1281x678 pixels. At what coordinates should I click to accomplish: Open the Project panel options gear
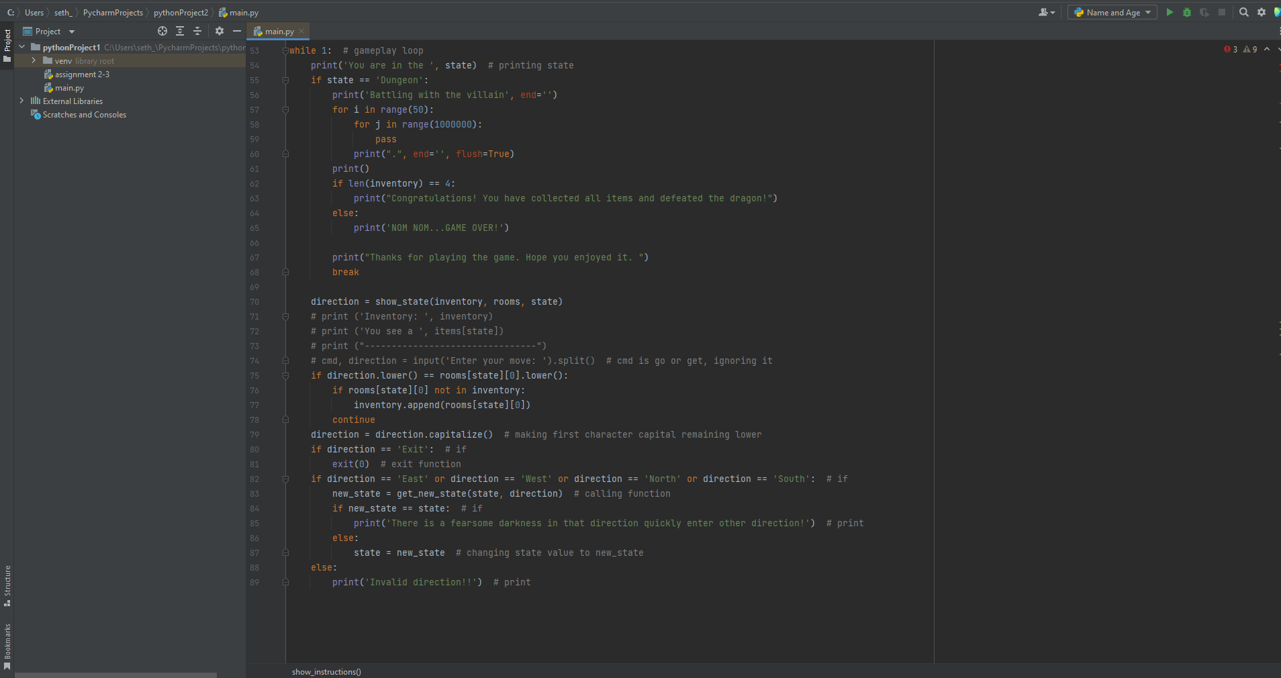click(220, 31)
